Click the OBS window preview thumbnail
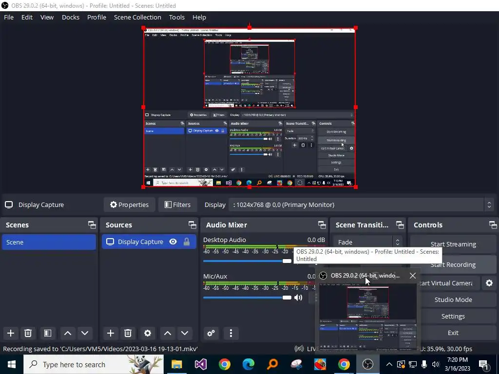 pyautogui.click(x=367, y=317)
